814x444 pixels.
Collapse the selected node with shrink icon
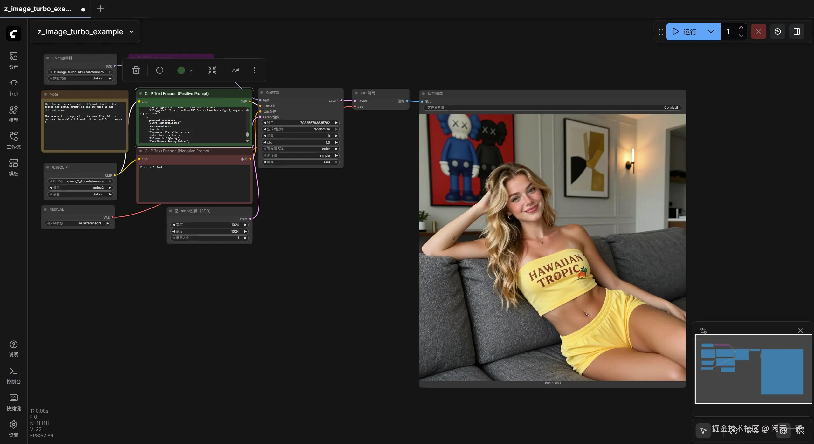coord(212,70)
